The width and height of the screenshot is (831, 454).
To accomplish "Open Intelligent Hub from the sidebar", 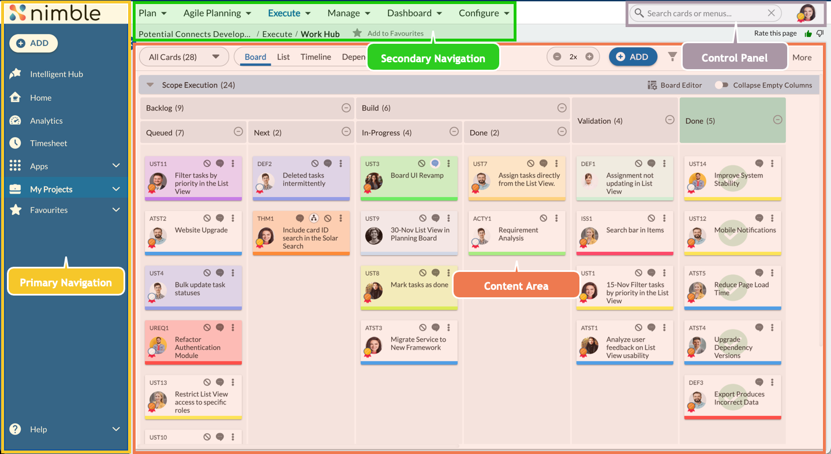I will (56, 74).
